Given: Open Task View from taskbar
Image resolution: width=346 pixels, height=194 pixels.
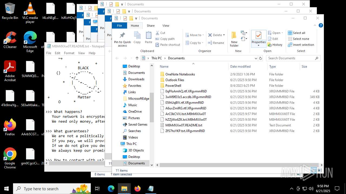Looking at the screenshot, I should (97, 189).
